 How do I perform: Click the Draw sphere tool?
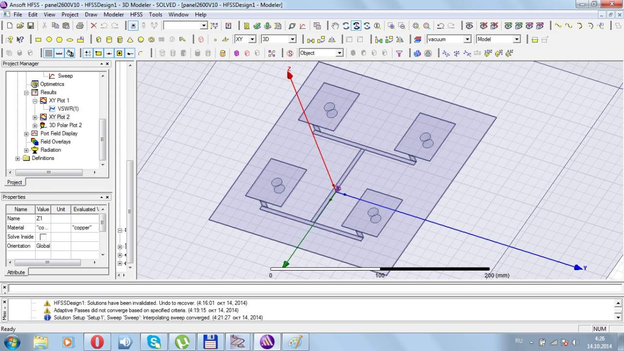141,39
